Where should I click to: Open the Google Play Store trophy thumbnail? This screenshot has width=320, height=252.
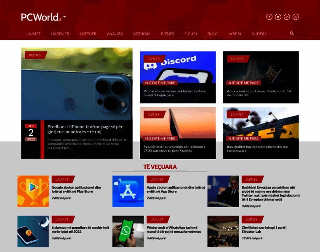tap(33, 192)
